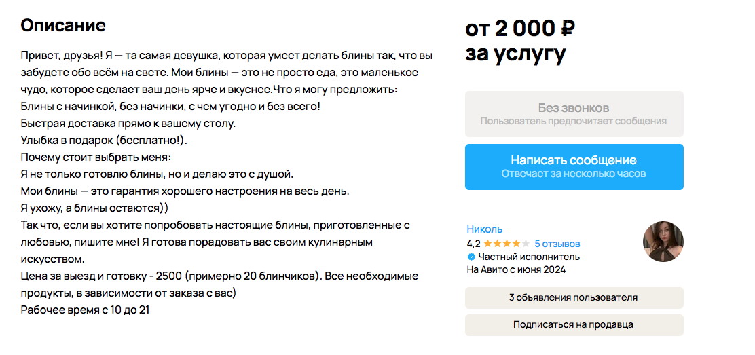Click the "Написать сообщение" button
Image resolution: width=755 pixels, height=355 pixels.
pos(574,167)
